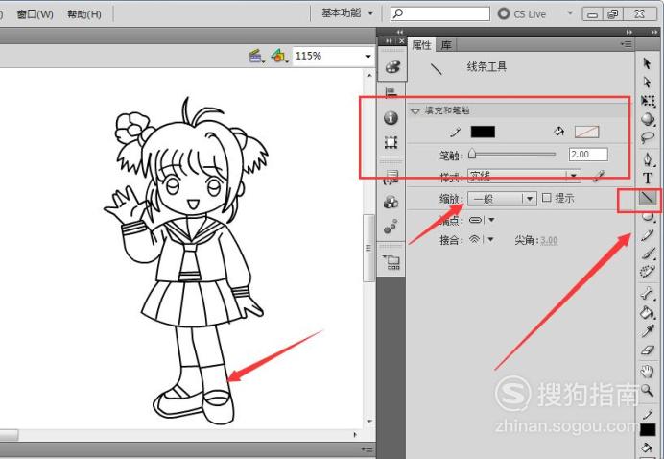The image size is (664, 459).
Task: Toggle the 提示 stroke hinting checkbox
Action: 547,198
